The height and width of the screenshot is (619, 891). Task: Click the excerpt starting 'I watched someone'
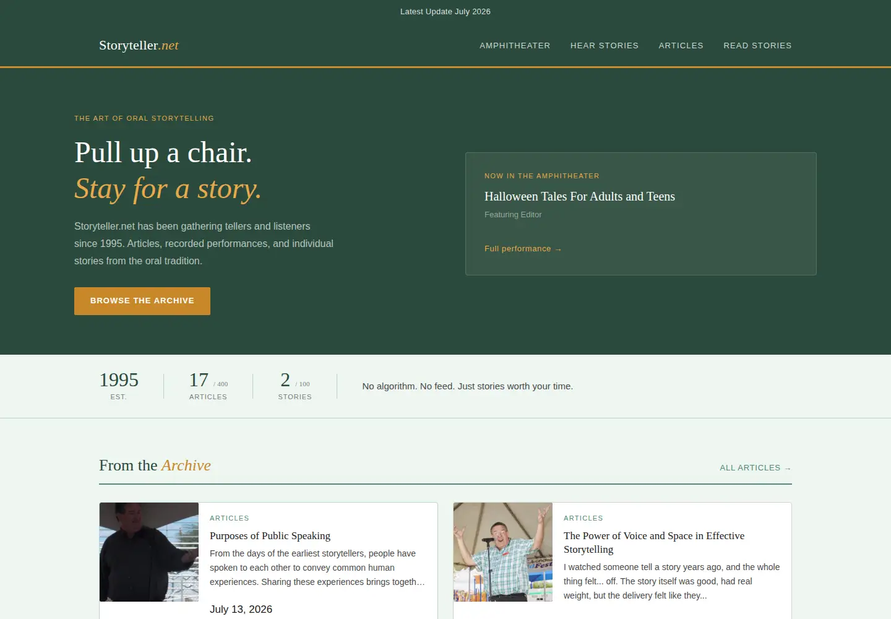[671, 581]
